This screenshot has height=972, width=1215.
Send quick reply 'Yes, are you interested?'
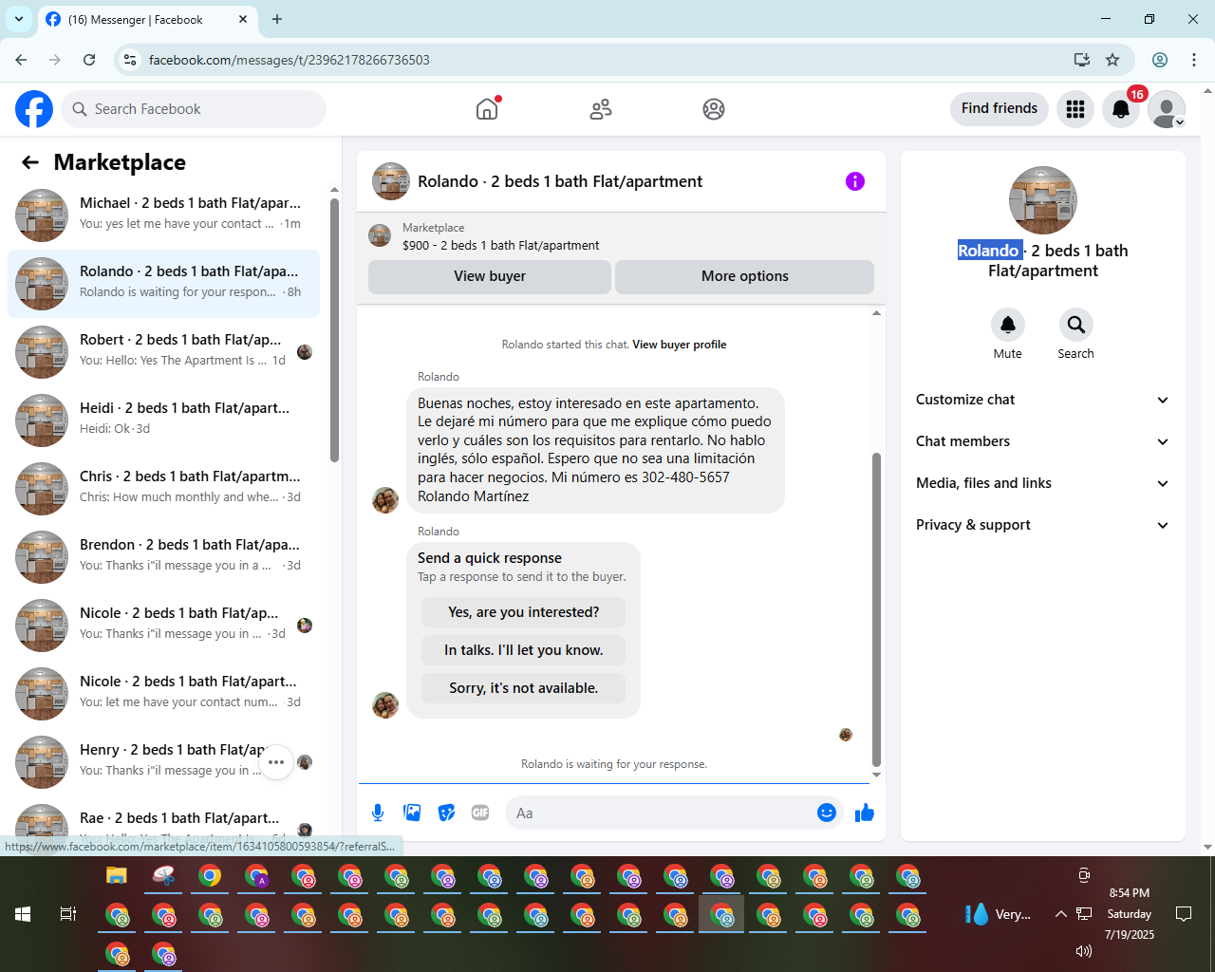[524, 612]
